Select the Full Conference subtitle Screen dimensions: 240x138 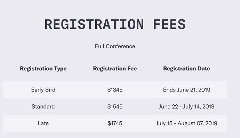pyautogui.click(x=115, y=46)
